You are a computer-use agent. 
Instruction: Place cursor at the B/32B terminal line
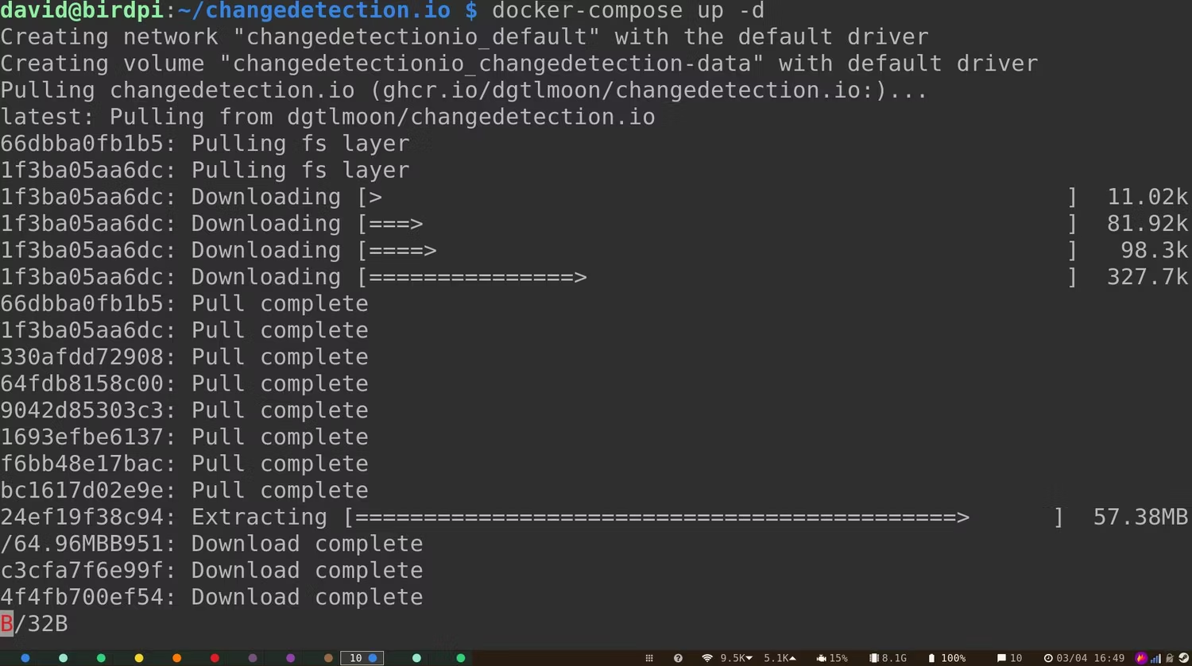(x=33, y=624)
